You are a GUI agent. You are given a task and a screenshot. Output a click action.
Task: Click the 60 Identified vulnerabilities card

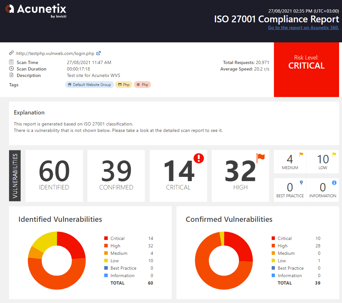[x=54, y=176]
